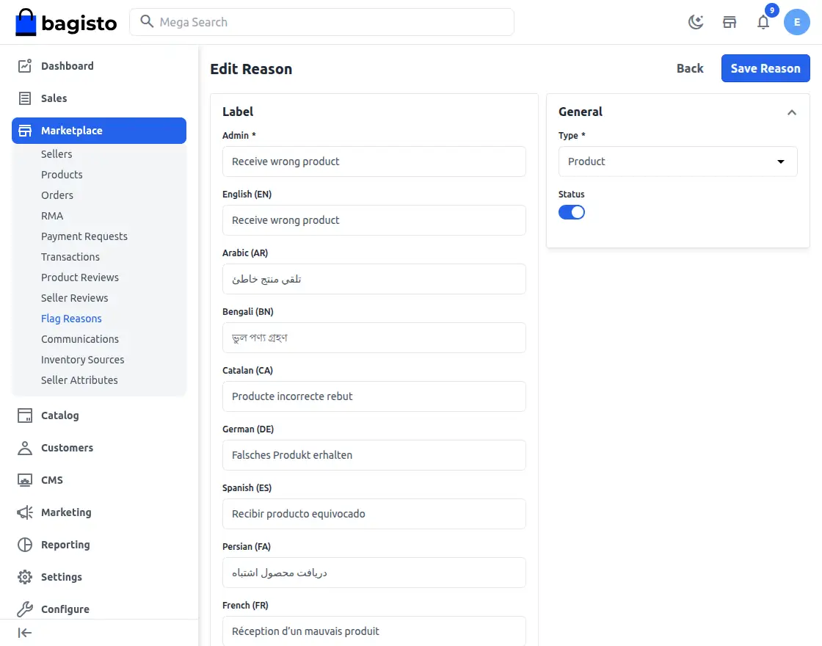Open the user profile avatar
822x646 pixels.
point(797,22)
